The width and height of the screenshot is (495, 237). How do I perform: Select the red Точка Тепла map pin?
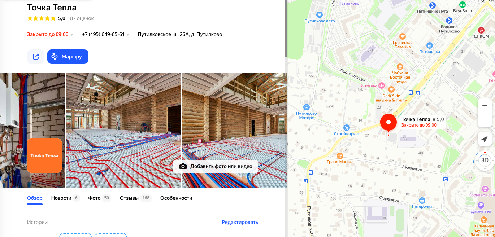388,123
